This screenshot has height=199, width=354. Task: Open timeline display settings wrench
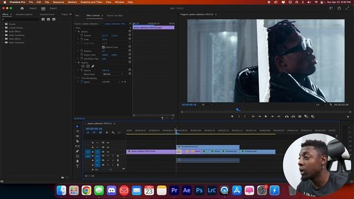tap(113, 133)
